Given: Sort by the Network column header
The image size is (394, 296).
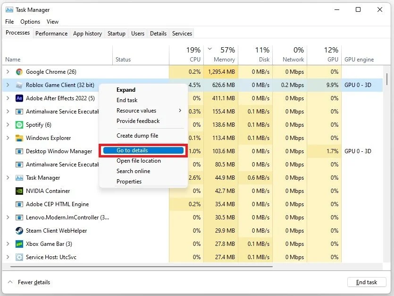Looking at the screenshot, I should (x=290, y=55).
